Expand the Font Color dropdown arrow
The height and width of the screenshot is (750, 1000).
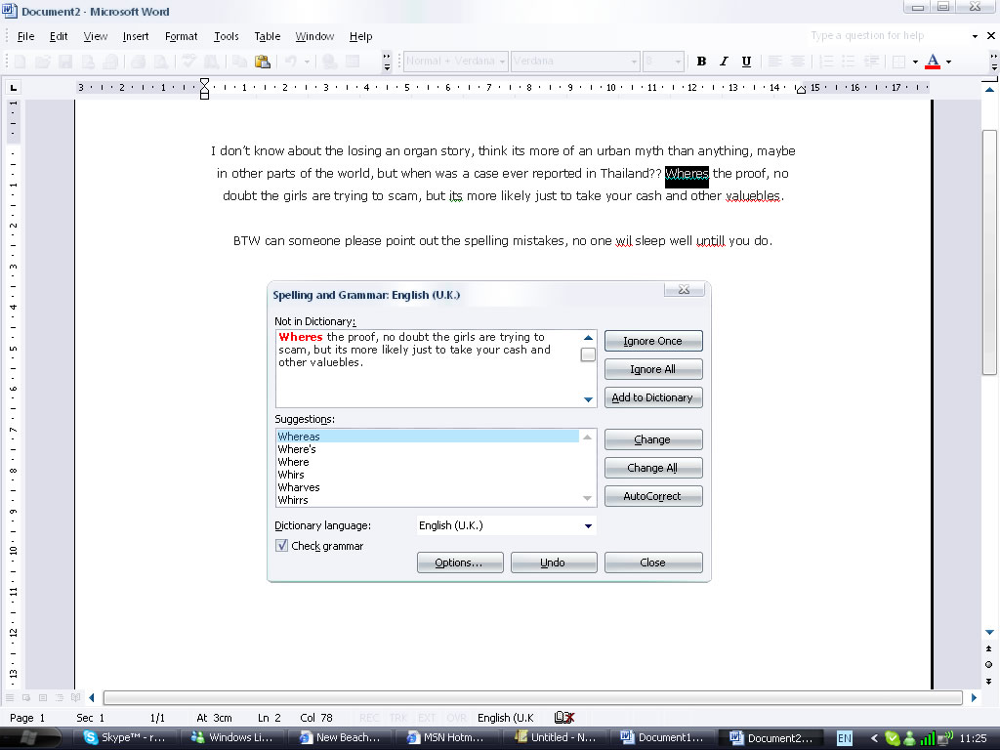click(x=948, y=62)
